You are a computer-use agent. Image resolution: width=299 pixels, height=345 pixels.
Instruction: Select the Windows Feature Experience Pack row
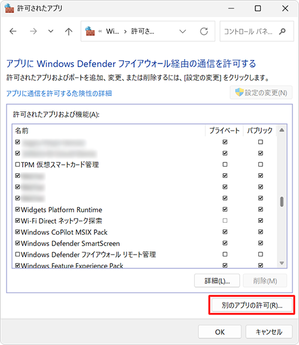click(145, 265)
